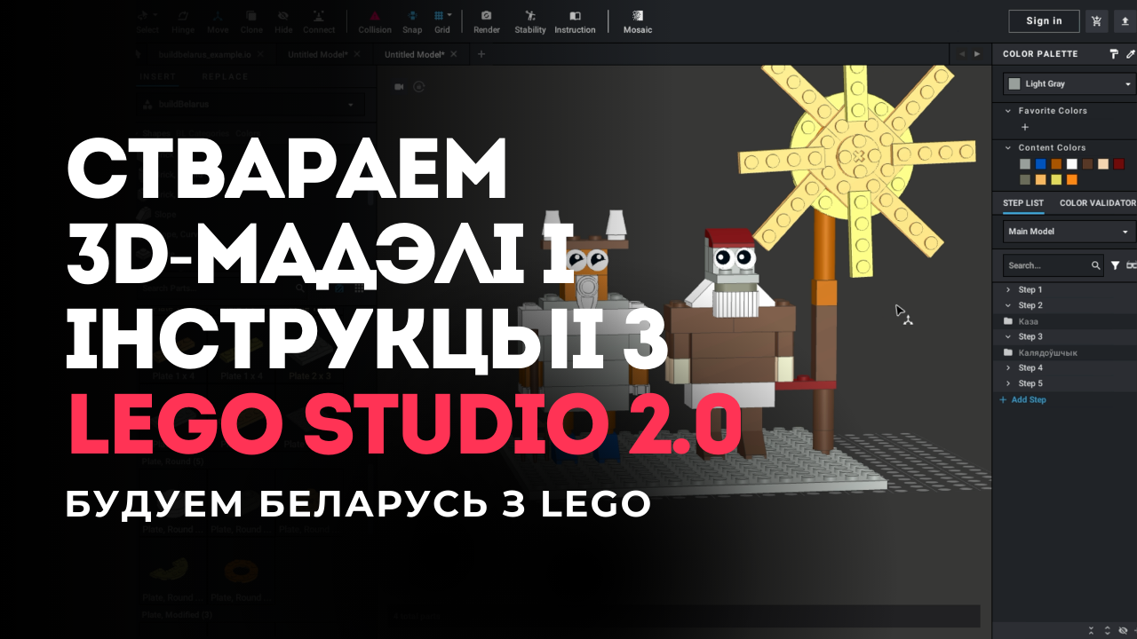Screen dimensions: 1137x639
Task: Switch to the Color Validator tab
Action: tap(1097, 203)
